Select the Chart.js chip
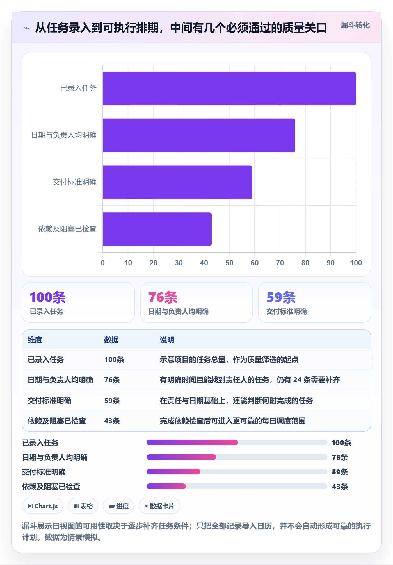393x565 pixels. pos(43,506)
